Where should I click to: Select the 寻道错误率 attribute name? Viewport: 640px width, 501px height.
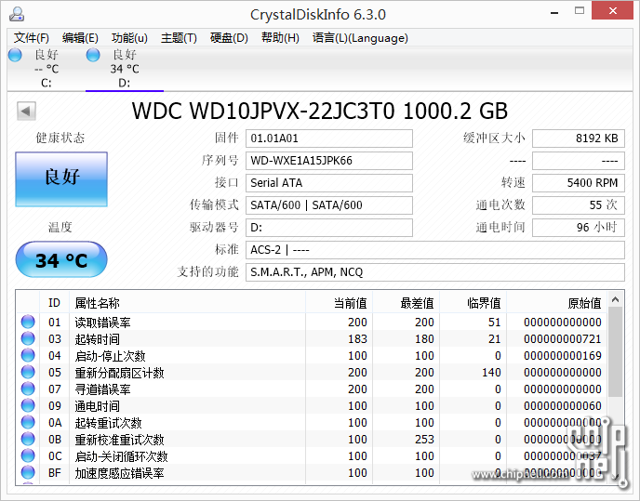pos(102,389)
